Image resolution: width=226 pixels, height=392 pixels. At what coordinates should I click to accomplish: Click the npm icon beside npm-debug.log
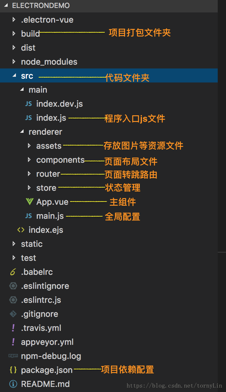coord(13,356)
